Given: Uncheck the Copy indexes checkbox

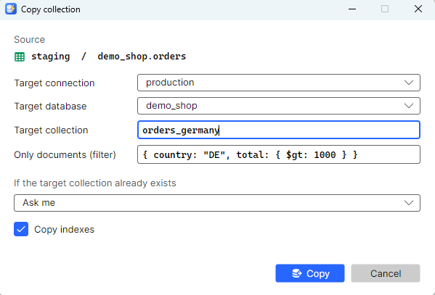Looking at the screenshot, I should pos(21,229).
